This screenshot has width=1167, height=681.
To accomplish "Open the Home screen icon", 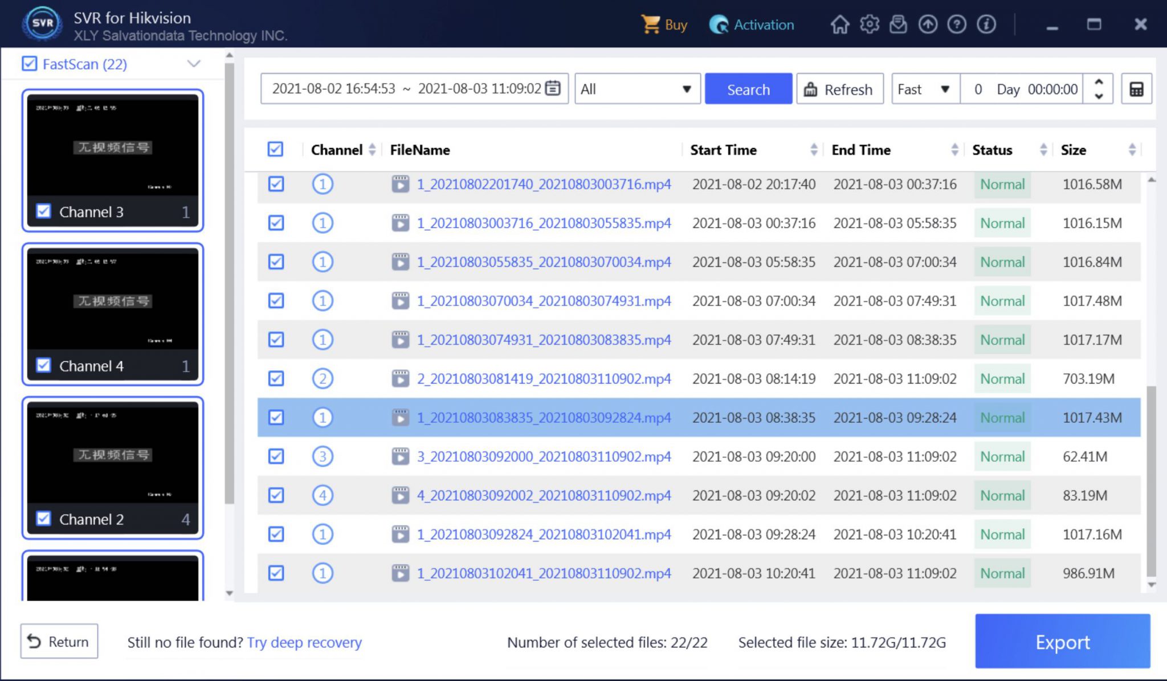I will [840, 24].
